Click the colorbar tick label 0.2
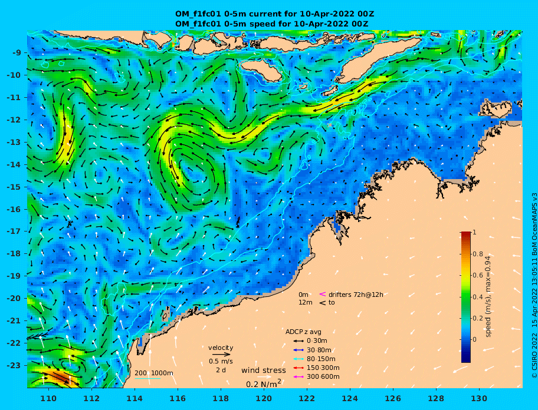The width and height of the screenshot is (538, 410). 478,318
